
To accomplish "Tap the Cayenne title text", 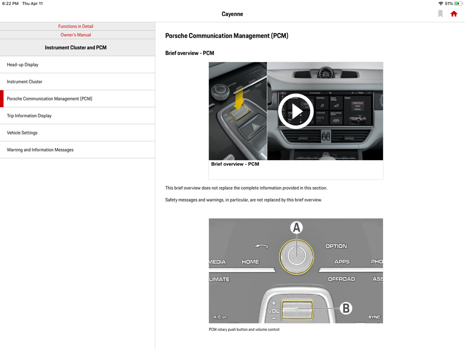I will pyautogui.click(x=232, y=14).
